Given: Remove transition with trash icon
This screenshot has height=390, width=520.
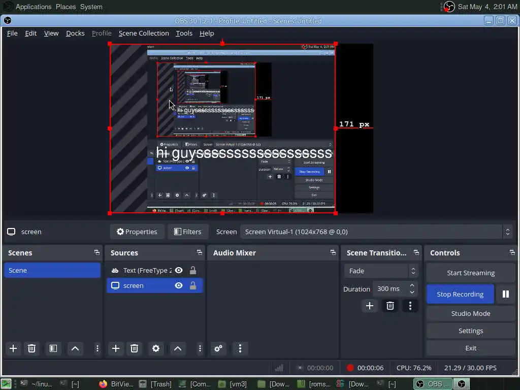Looking at the screenshot, I should coord(390,306).
